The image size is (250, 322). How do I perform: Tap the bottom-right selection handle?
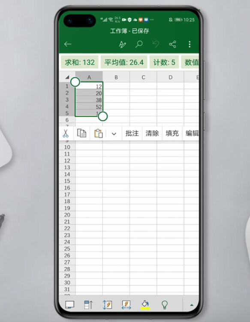coord(103,116)
